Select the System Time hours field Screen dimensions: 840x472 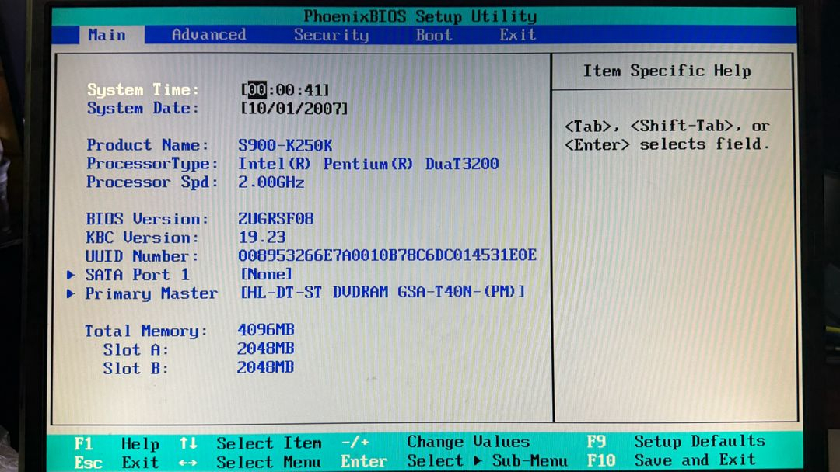(257, 89)
